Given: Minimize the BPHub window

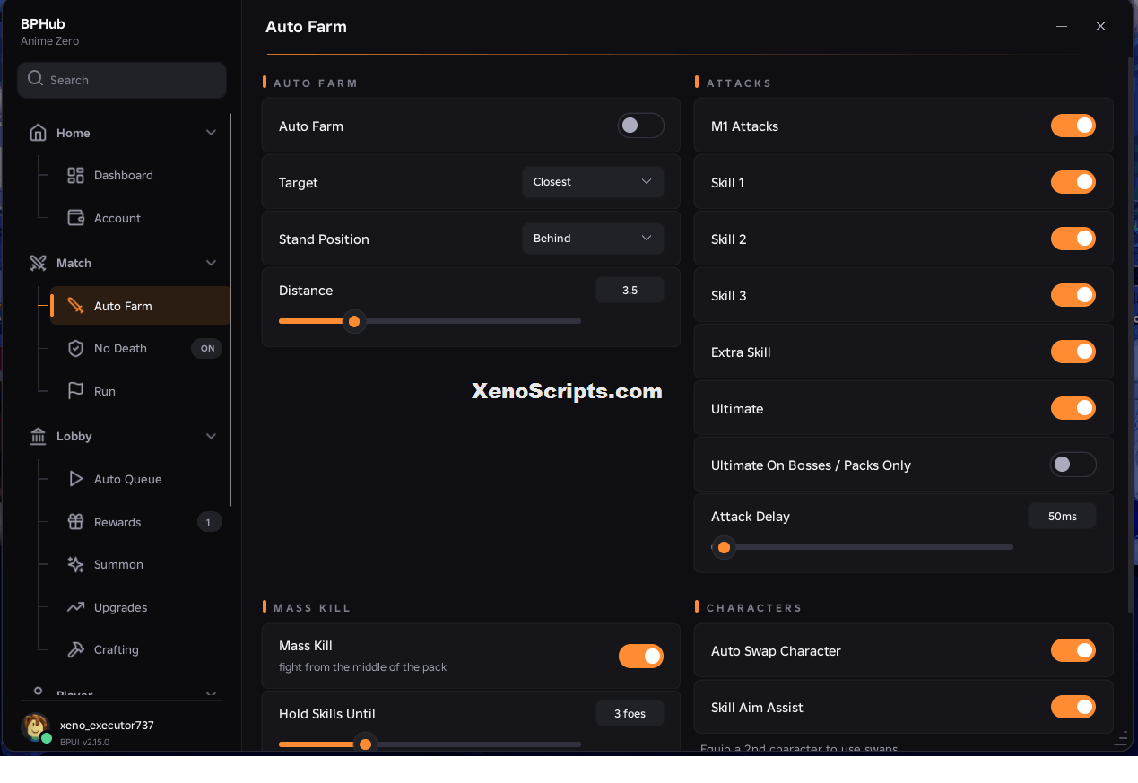Looking at the screenshot, I should pos(1062,26).
